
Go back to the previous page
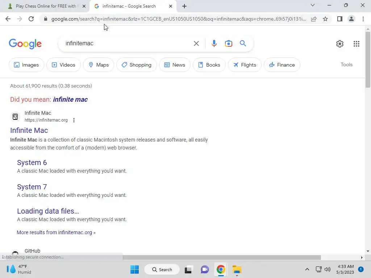(x=8, y=19)
